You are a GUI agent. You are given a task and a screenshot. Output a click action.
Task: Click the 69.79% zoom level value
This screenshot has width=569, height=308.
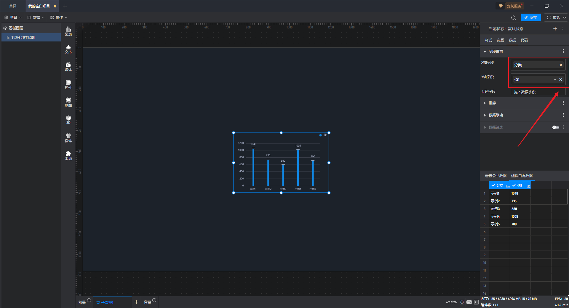(x=451, y=302)
